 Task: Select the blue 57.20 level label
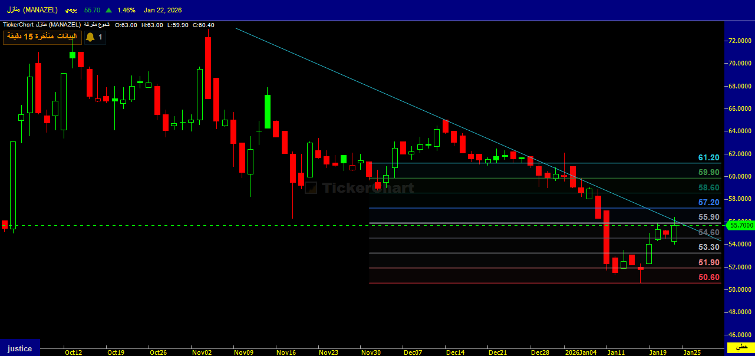[708, 202]
